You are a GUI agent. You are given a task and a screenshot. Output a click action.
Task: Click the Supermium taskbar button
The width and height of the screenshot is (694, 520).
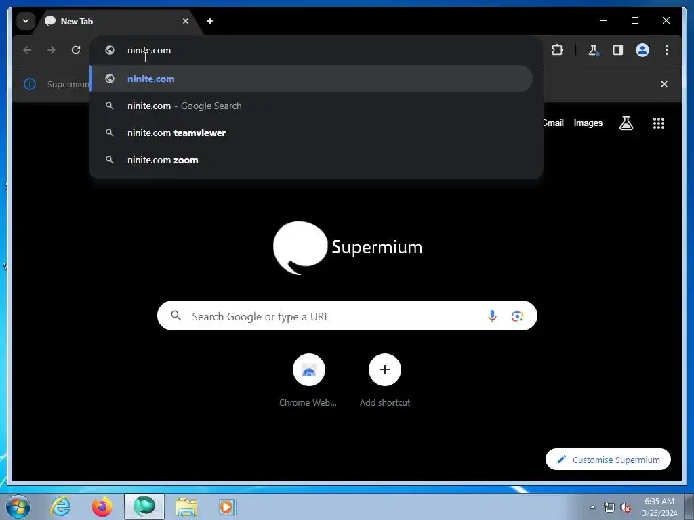144,506
